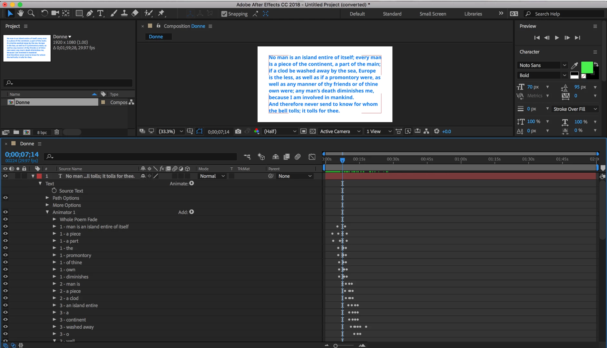Select the Horizontal Type tool

(101, 13)
